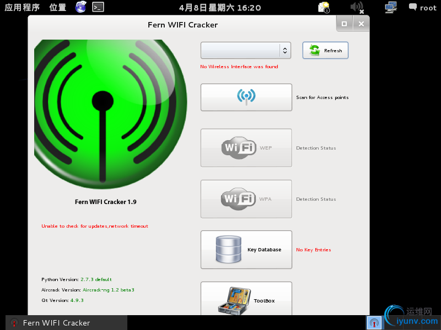Launch the web browser globe icon
The width and height of the screenshot is (441, 330).
tap(80, 7)
